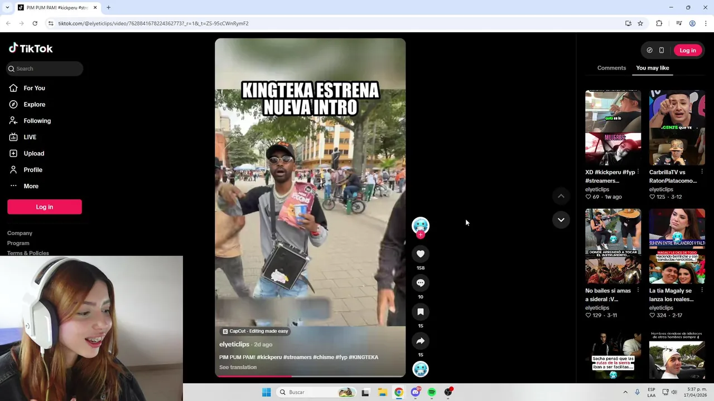The height and width of the screenshot is (401, 714).
Task: Open options for La tía Magaly video
Action: coord(702,290)
